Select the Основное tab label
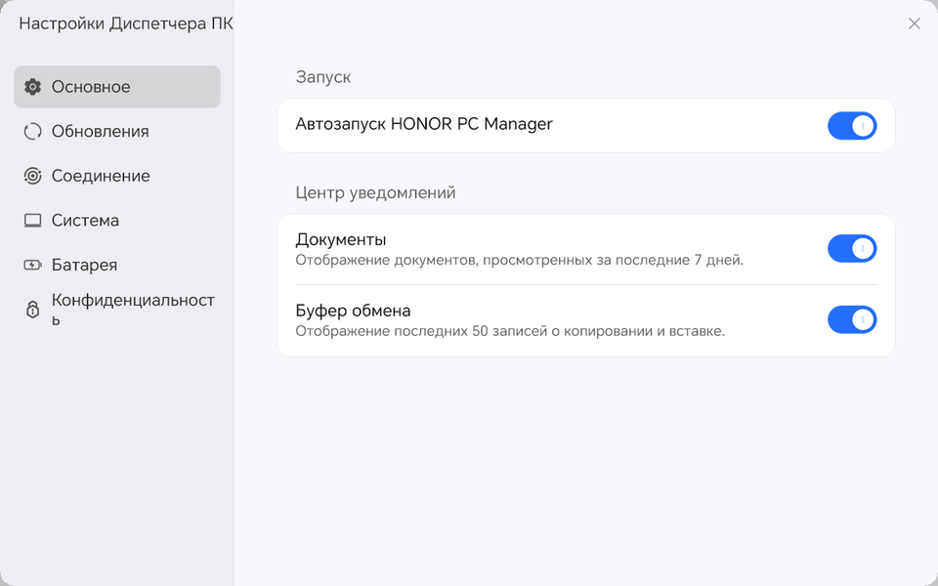 (91, 87)
